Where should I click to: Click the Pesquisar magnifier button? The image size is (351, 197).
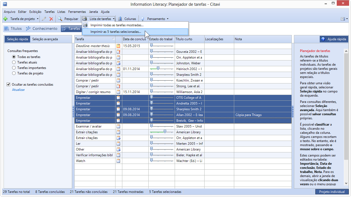tap(68, 19)
